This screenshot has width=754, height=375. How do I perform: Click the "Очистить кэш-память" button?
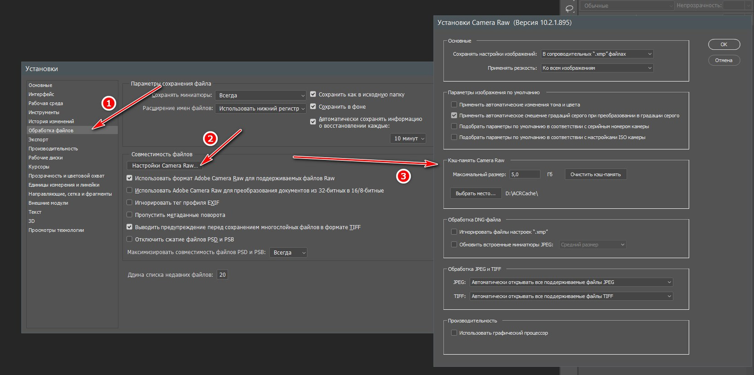pyautogui.click(x=596, y=174)
